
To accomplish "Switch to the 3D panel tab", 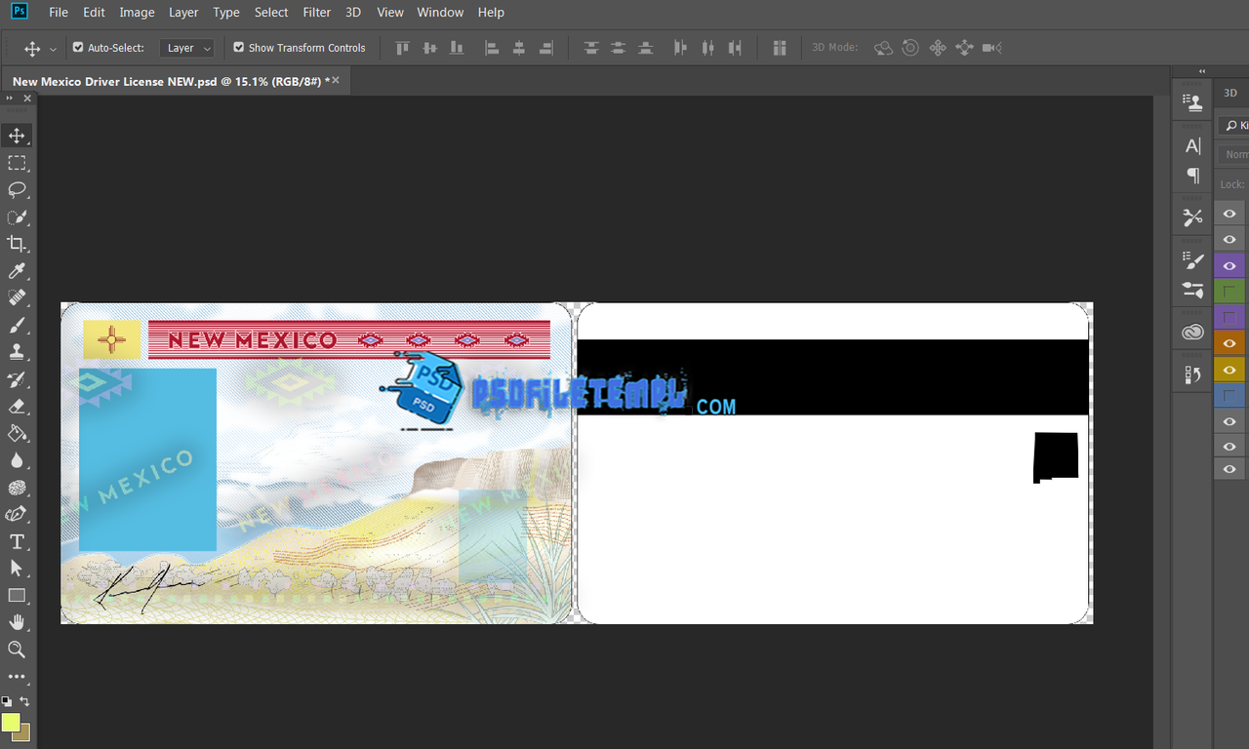I will pyautogui.click(x=1230, y=93).
